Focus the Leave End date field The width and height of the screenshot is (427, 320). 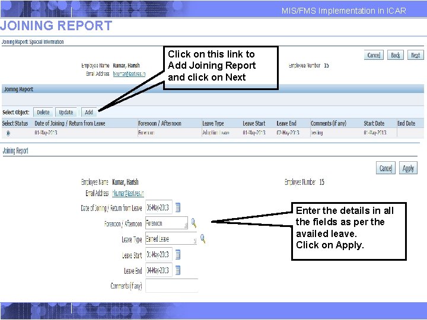pos(159,270)
